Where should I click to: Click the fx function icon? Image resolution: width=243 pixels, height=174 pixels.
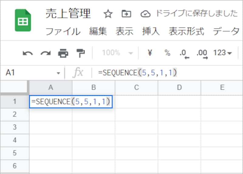coord(78,72)
